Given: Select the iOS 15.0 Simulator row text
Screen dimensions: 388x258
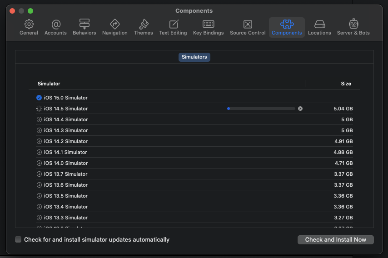Looking at the screenshot, I should 66,98.
